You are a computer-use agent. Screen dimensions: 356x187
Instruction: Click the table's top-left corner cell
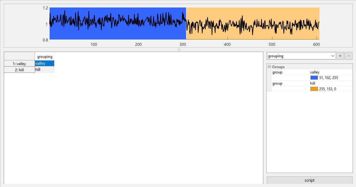(x=19, y=56)
